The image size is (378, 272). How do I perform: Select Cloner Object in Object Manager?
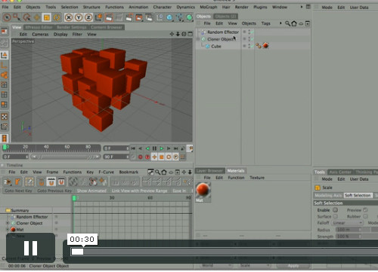tap(221, 39)
